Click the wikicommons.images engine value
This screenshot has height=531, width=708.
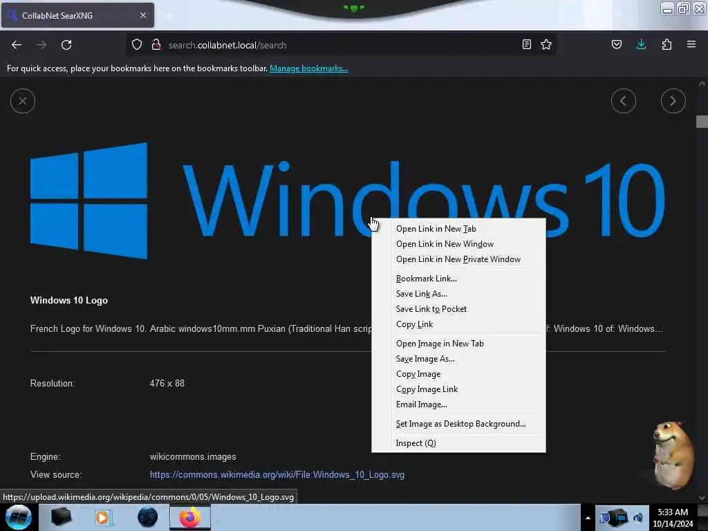coord(193,457)
